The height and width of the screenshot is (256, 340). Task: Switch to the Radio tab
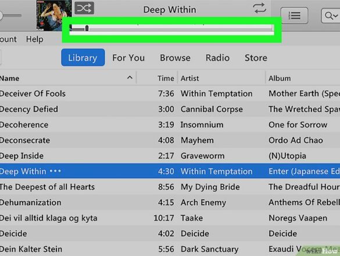(217, 58)
